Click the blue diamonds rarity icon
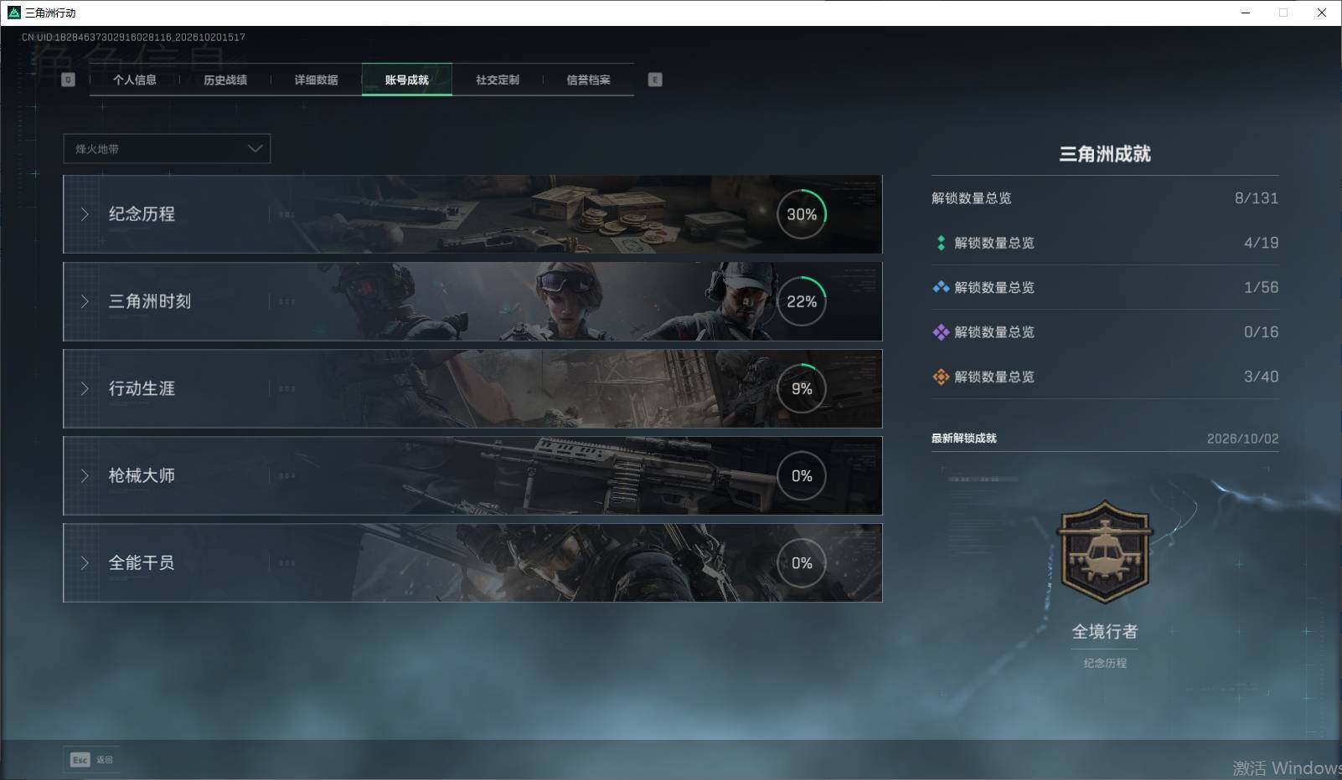This screenshot has height=780, width=1342. coord(941,287)
